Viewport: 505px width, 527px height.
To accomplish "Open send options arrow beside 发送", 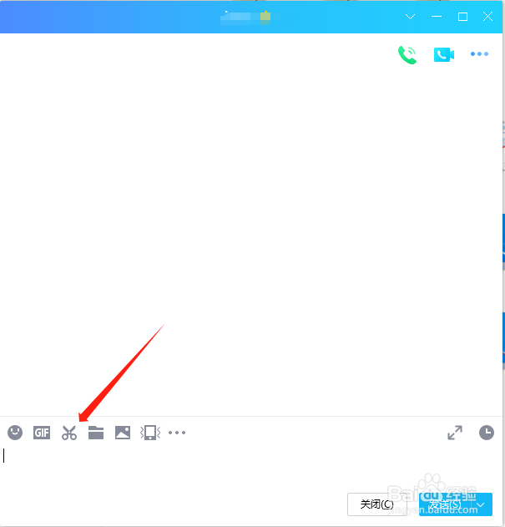I will pos(481,504).
